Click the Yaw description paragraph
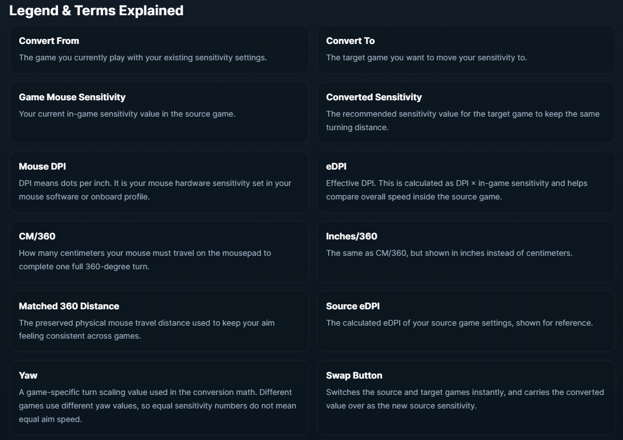This screenshot has height=440, width=623. [157, 406]
